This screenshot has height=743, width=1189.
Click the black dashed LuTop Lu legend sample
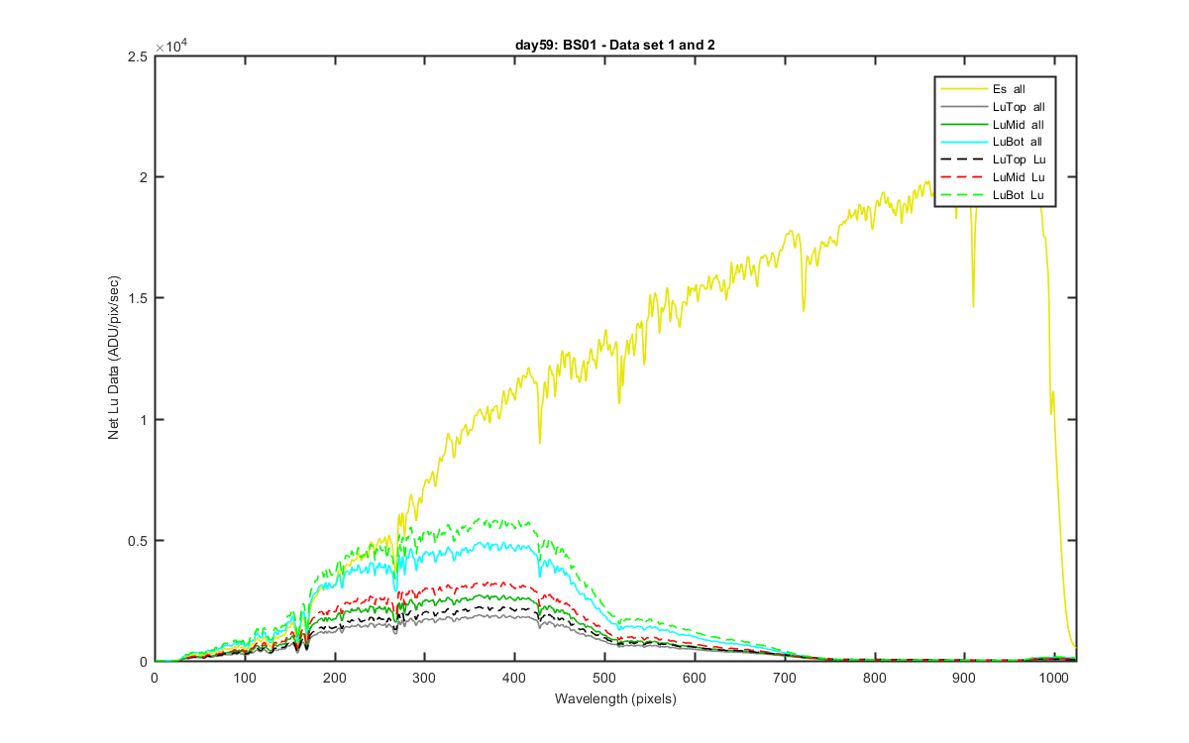point(962,159)
